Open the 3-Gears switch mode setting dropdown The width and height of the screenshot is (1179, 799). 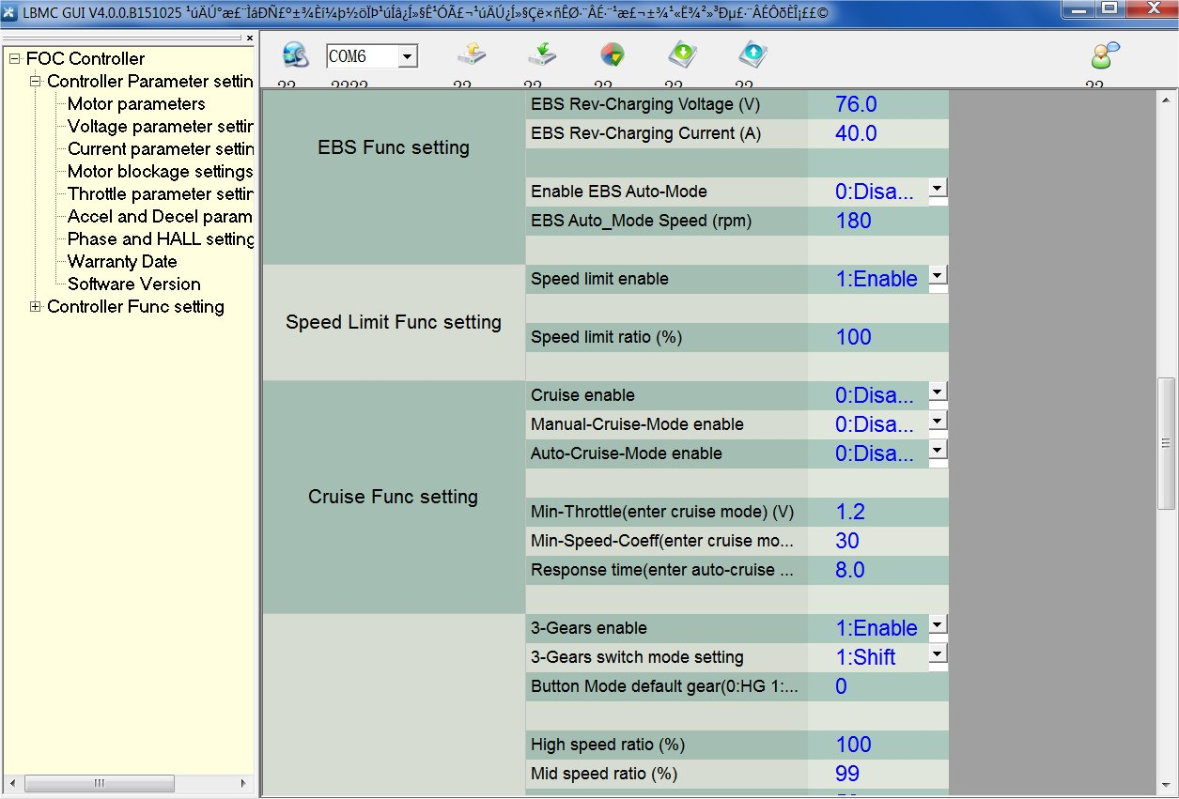pyautogui.click(x=938, y=654)
